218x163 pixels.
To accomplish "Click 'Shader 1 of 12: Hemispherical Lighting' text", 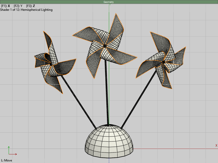I will (26, 10).
